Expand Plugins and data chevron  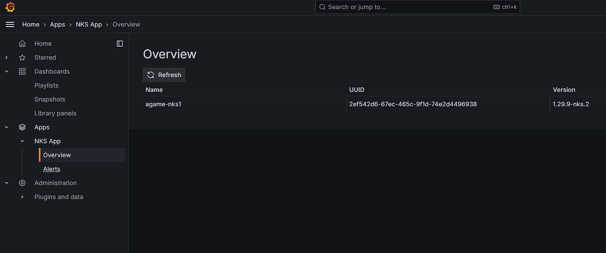tap(22, 197)
